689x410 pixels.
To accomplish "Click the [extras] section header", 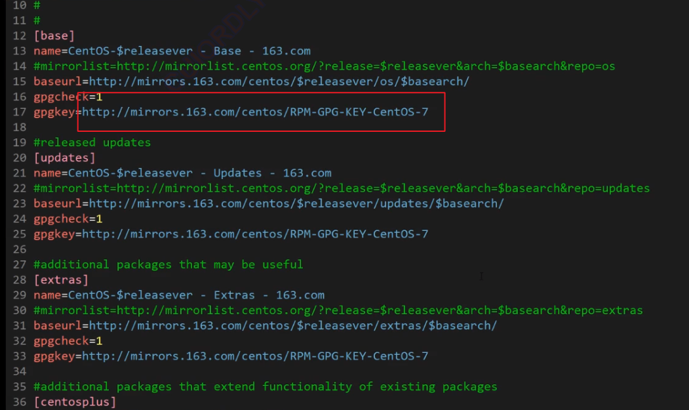I will [x=61, y=280].
